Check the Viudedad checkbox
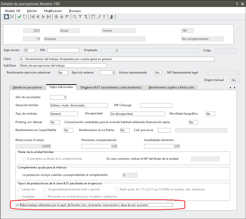Viewport: 246px width, 219px height. point(19,197)
